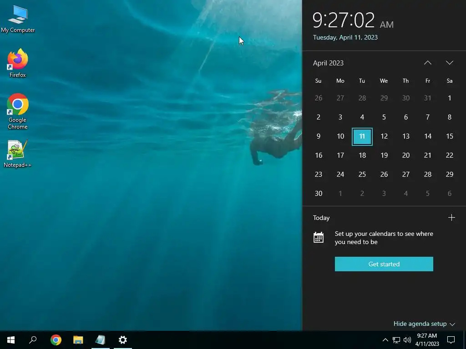
Task: Select April 7 in the calendar
Action: coord(428,117)
